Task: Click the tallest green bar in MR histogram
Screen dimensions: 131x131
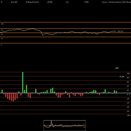Action: point(23,83)
